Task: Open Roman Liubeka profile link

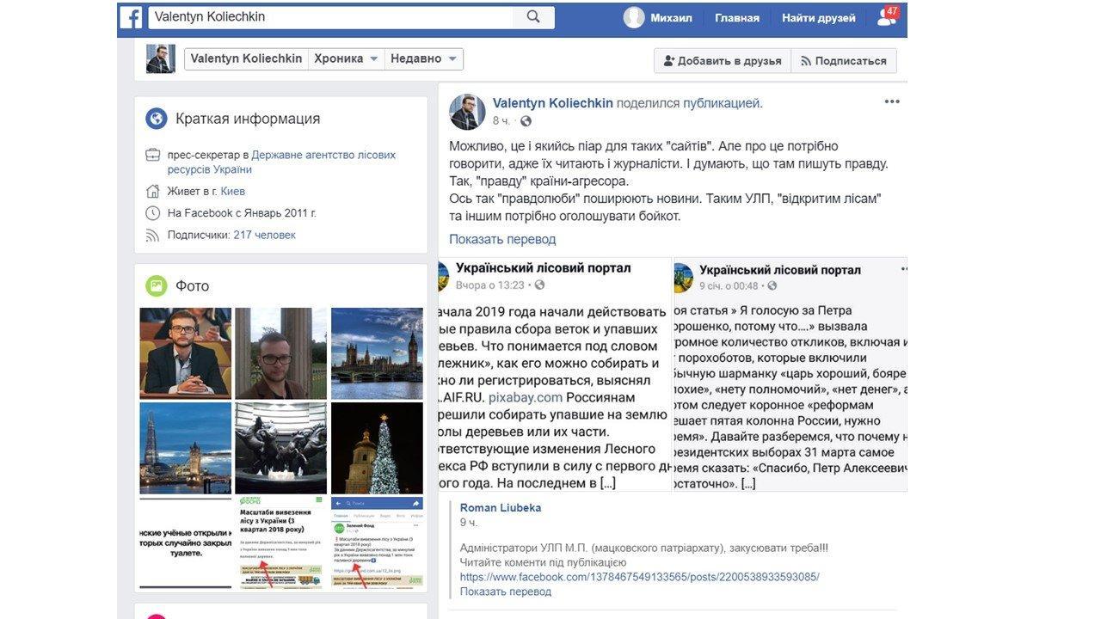Action: (x=501, y=507)
